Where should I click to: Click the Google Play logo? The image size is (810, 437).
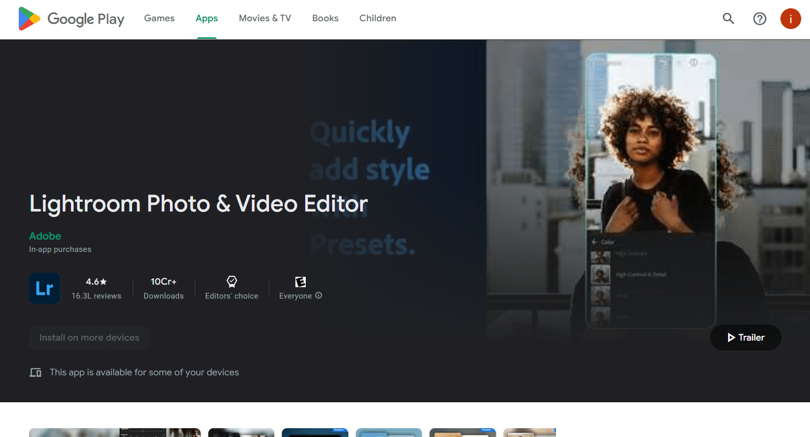pyautogui.click(x=72, y=19)
